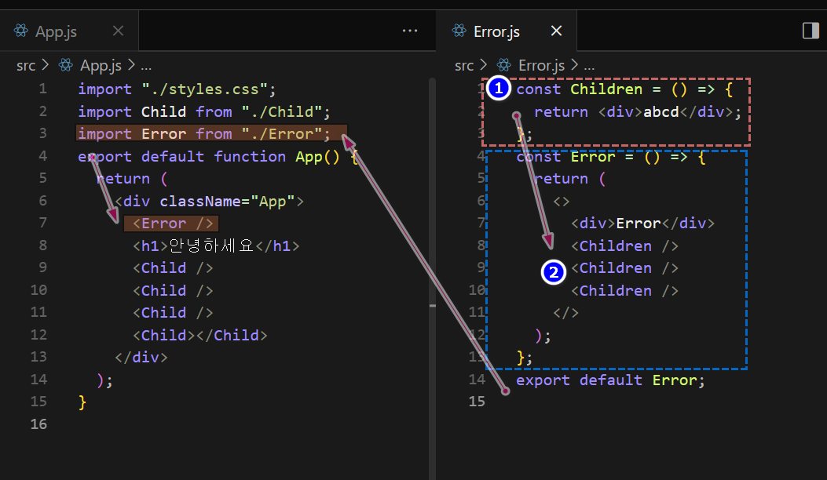Click line number 7 in the App.js gutter
The height and width of the screenshot is (480, 827).
coord(42,224)
